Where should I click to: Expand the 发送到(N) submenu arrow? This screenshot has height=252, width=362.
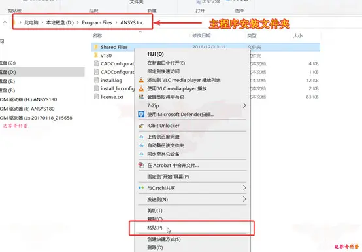pyautogui.click(x=244, y=199)
